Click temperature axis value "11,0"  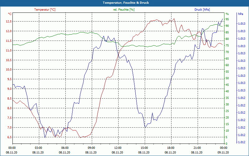pyautogui.click(x=9, y=51)
